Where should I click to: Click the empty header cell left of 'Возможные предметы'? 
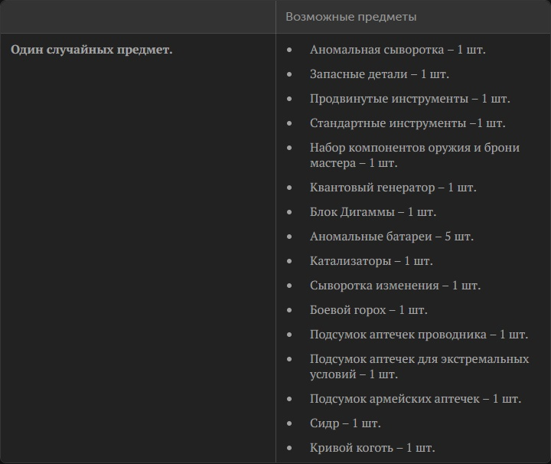click(138, 17)
